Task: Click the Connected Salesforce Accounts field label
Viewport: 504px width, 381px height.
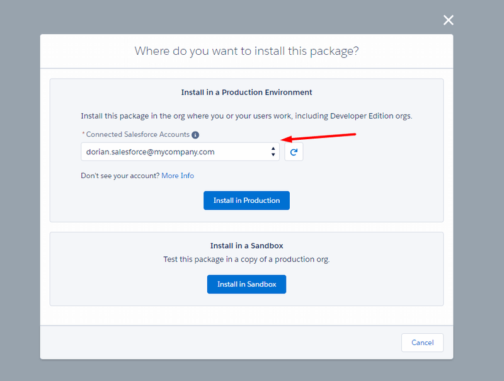Action: tap(137, 135)
